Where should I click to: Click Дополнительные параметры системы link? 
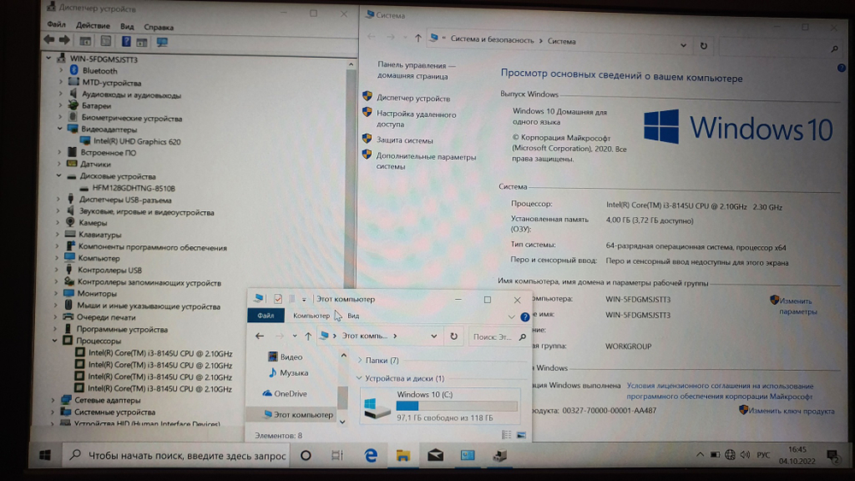426,161
